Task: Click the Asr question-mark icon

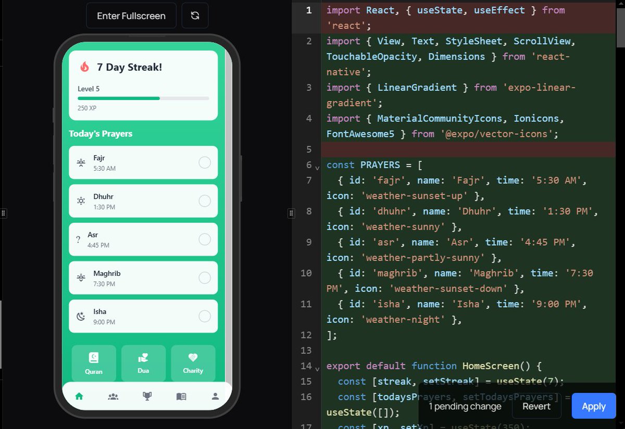Action: [x=78, y=239]
